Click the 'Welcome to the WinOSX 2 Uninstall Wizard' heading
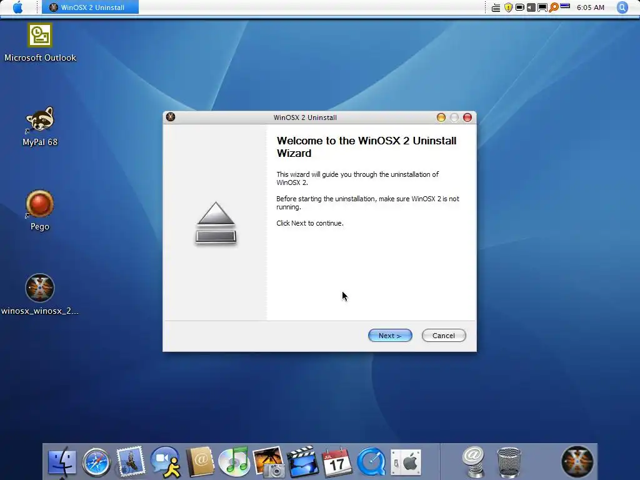The width and height of the screenshot is (640, 480). 366,147
